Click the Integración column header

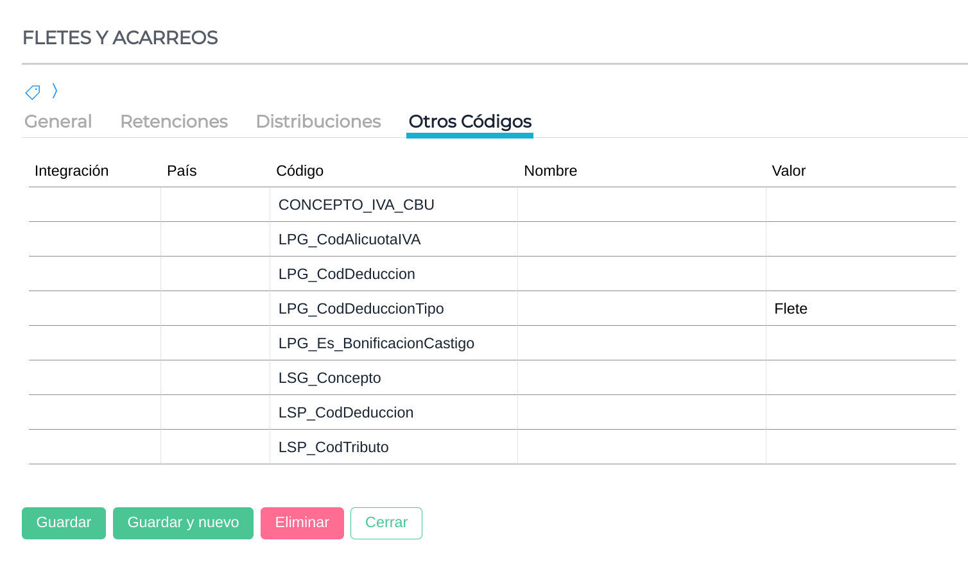(71, 171)
